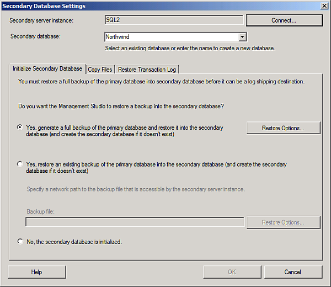
Task: Confirm with the OK button
Action: (x=232, y=272)
